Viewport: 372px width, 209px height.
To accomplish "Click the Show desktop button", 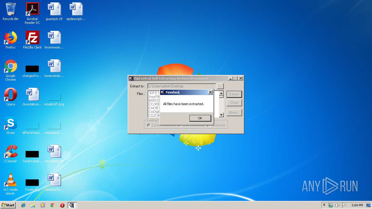I will pyautogui.click(x=369, y=205).
